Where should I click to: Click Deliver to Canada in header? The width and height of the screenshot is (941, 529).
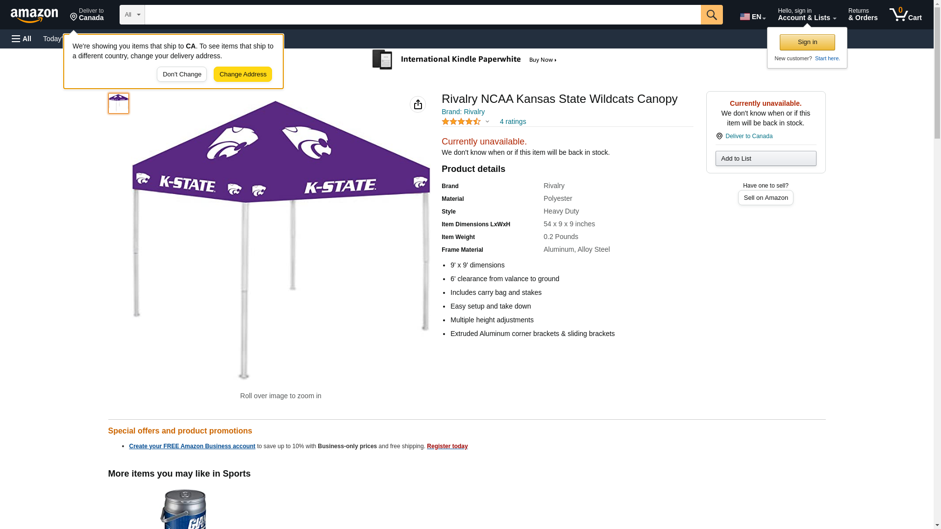click(x=87, y=15)
